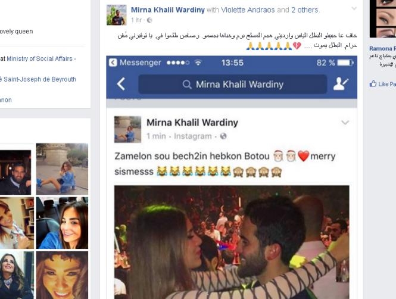
Task: Expand options chevron on inner Instagram post
Action: 345,123
